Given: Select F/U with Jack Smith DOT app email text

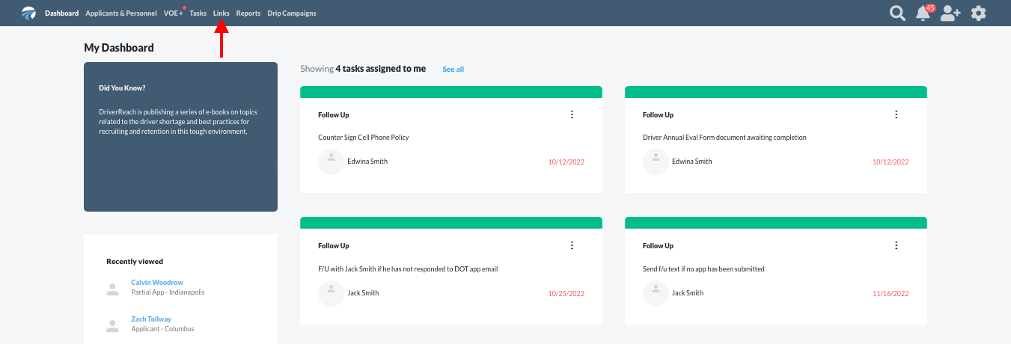Looking at the screenshot, I should 408,269.
